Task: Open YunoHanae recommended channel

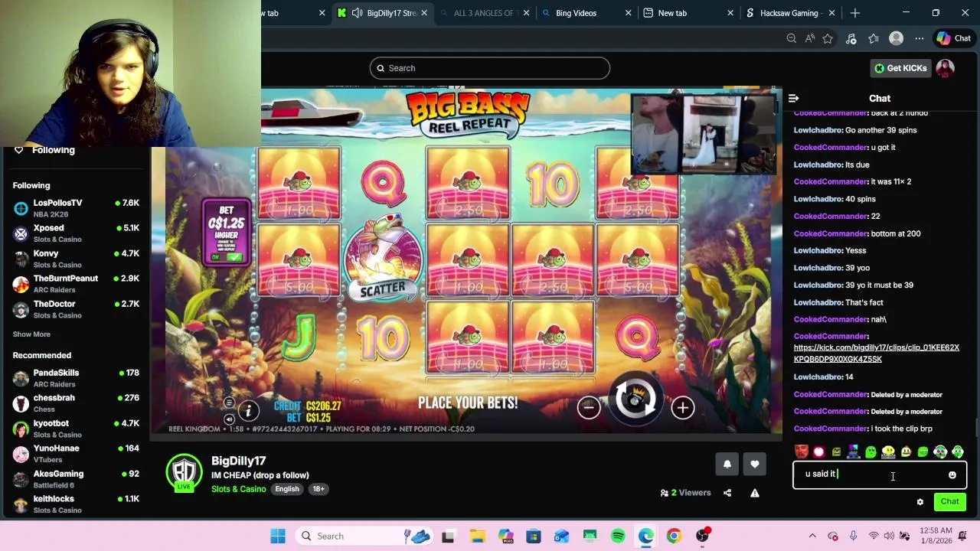Action: (x=76, y=454)
